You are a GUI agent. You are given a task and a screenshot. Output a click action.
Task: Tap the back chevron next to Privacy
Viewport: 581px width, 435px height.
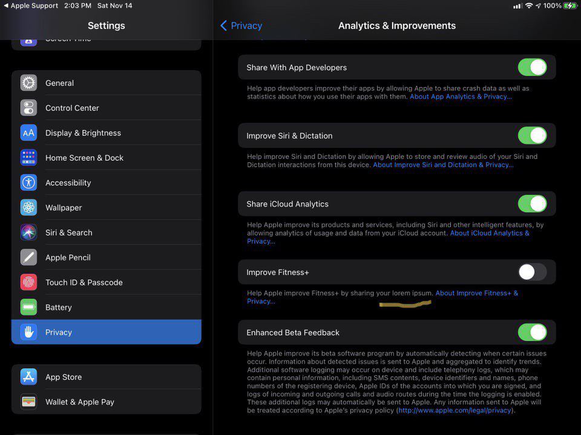[223, 25]
